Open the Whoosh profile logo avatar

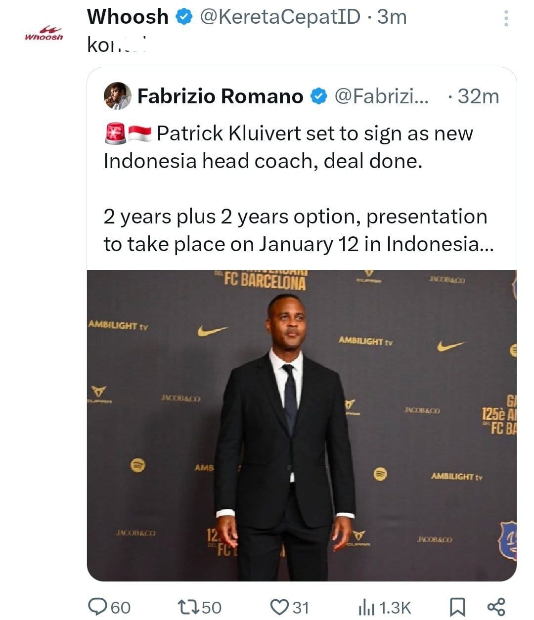(44, 34)
